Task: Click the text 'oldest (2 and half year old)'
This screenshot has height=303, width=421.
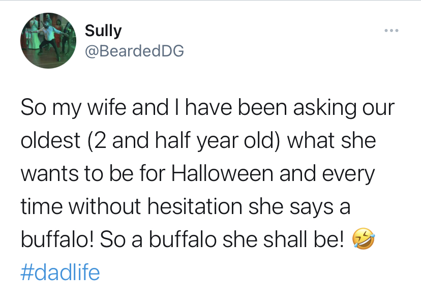Action: [x=150, y=141]
